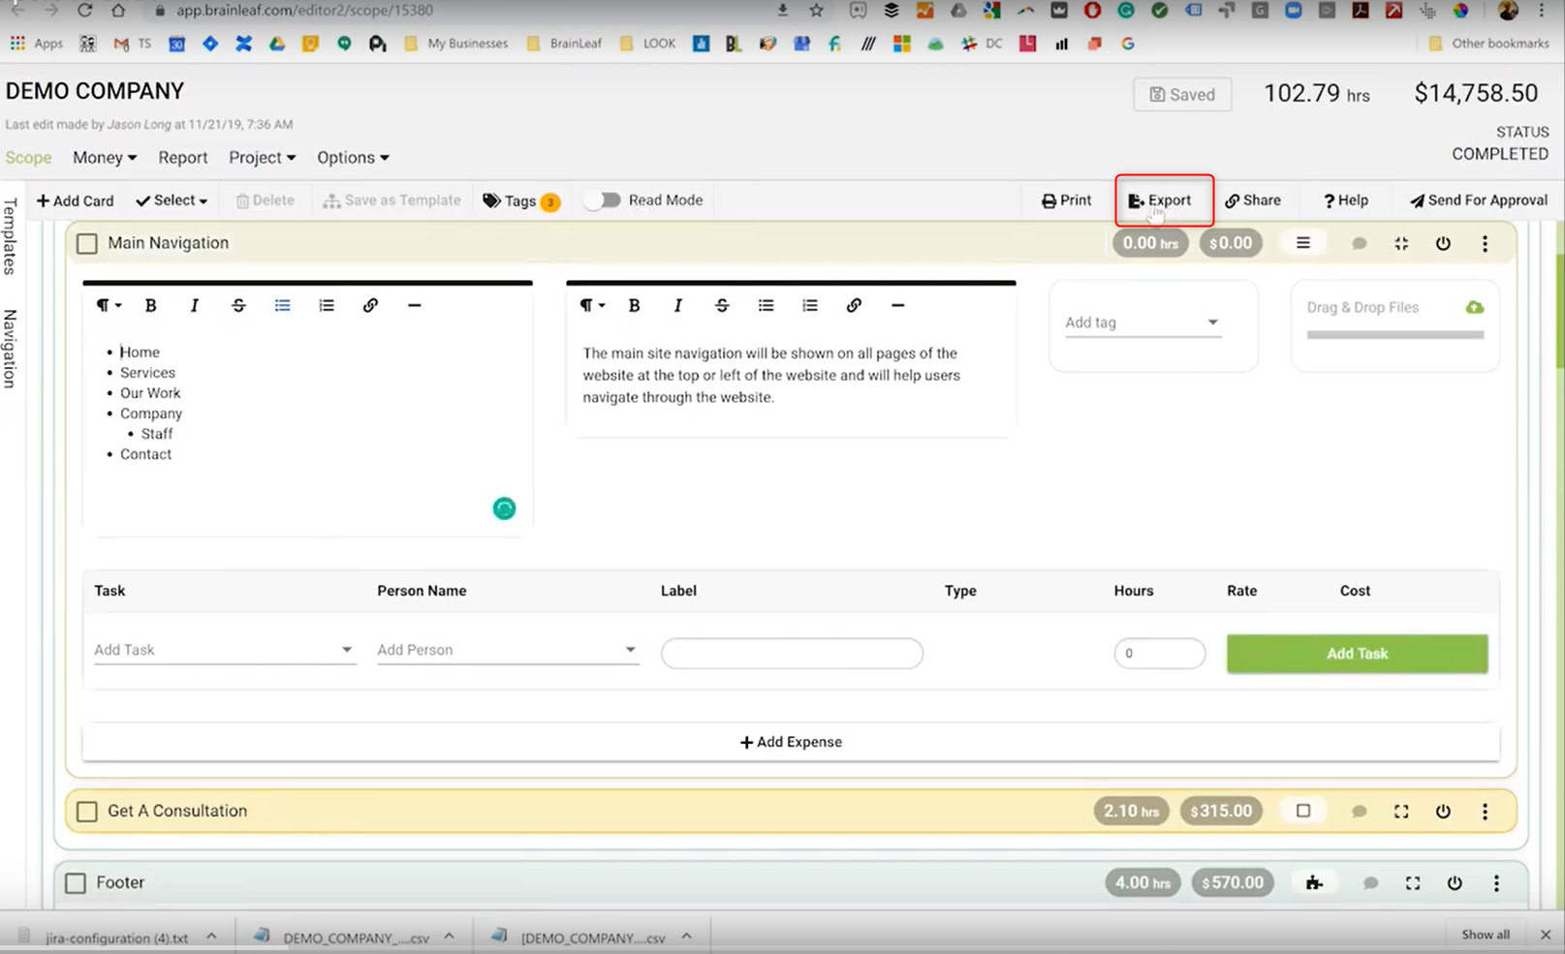The image size is (1565, 954).
Task: Toggle the Read Mode switch
Action: click(x=604, y=200)
